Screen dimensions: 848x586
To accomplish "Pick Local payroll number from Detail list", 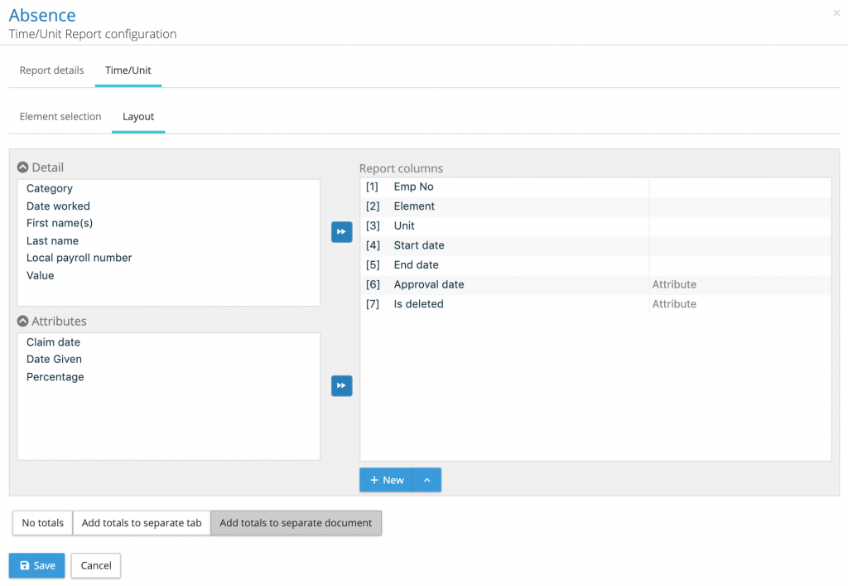I will pos(79,258).
